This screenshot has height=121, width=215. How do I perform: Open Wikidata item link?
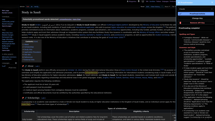(x=7, y=59)
